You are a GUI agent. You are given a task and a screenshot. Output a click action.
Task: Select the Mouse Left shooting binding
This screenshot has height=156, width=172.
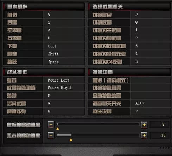coord(64,80)
